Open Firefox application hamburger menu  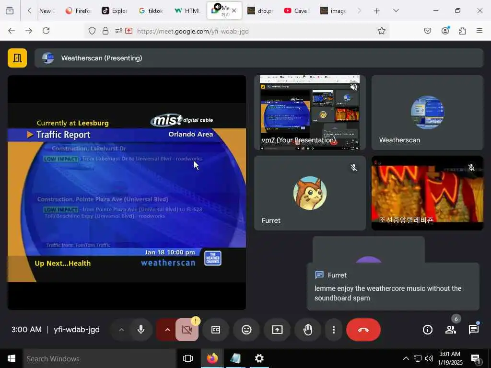click(x=479, y=31)
